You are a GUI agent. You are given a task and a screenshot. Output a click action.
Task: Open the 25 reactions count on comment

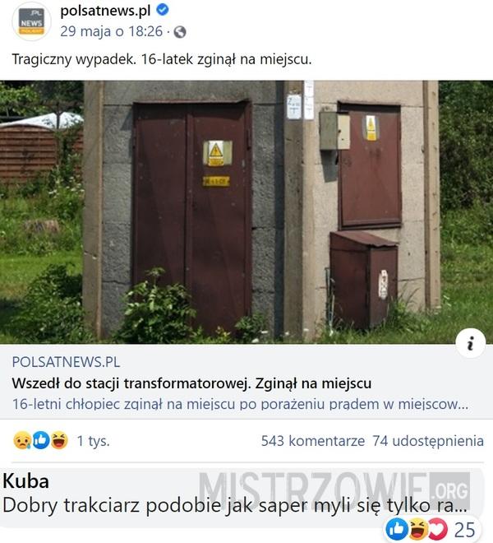[x=464, y=530]
